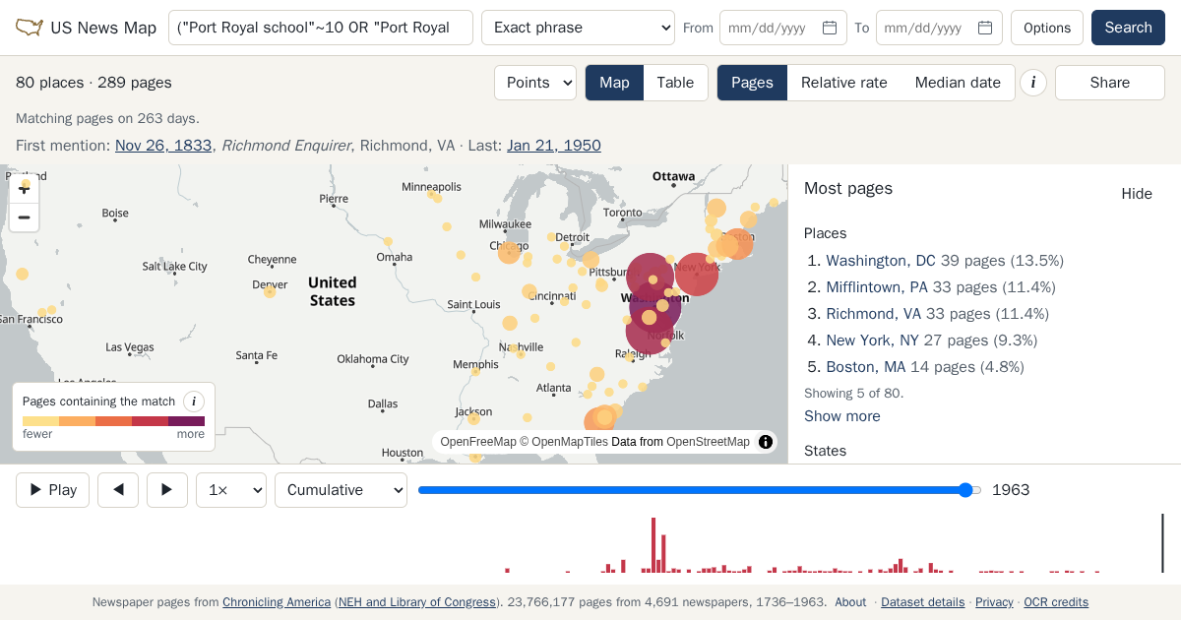Play the timeline animation
The height and width of the screenshot is (620, 1181).
[53, 490]
